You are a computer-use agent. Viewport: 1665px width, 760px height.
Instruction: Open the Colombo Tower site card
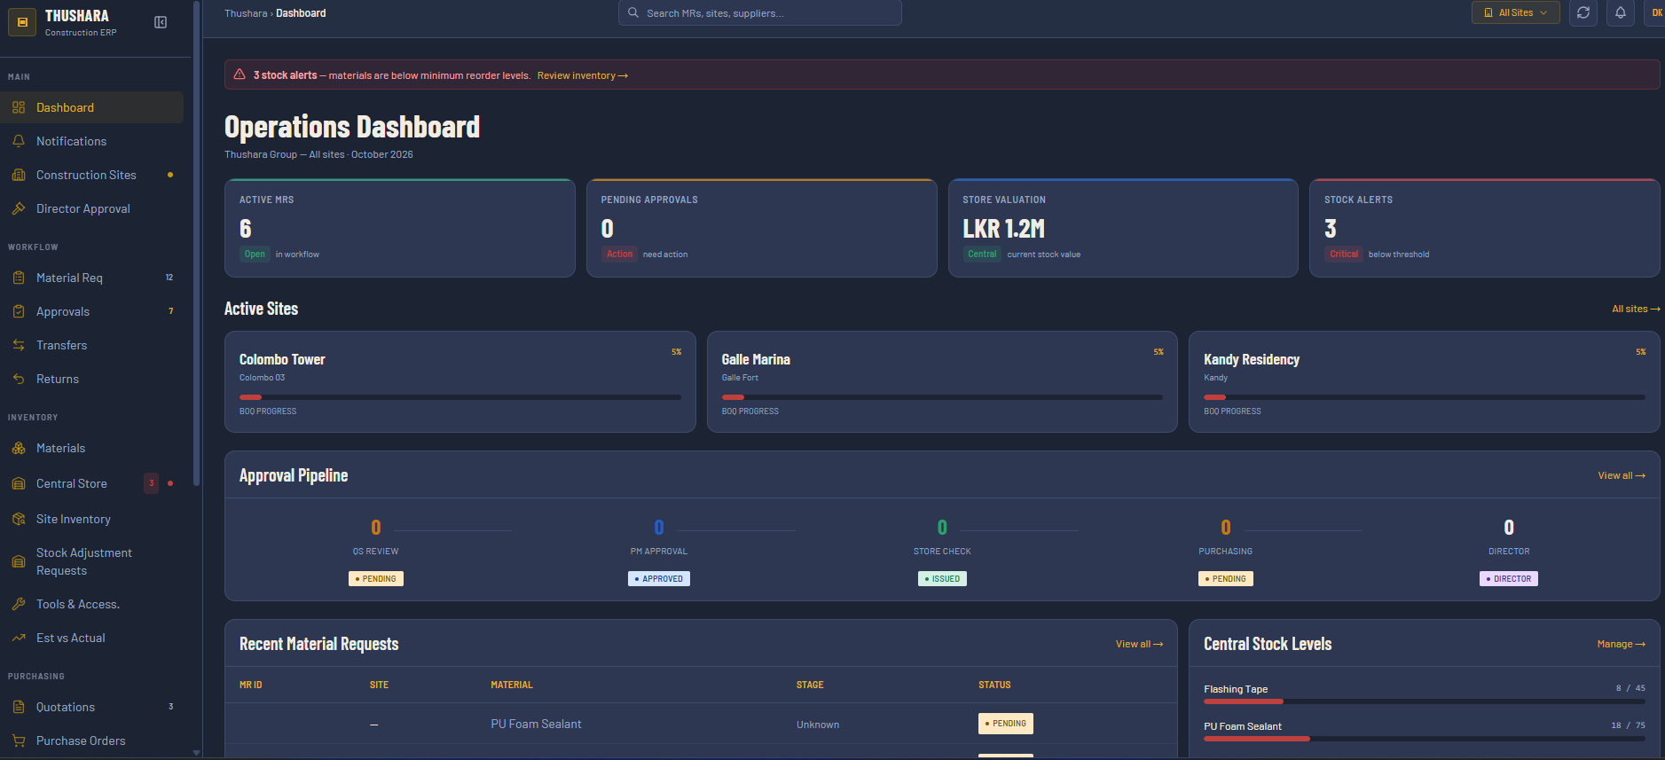pyautogui.click(x=460, y=382)
